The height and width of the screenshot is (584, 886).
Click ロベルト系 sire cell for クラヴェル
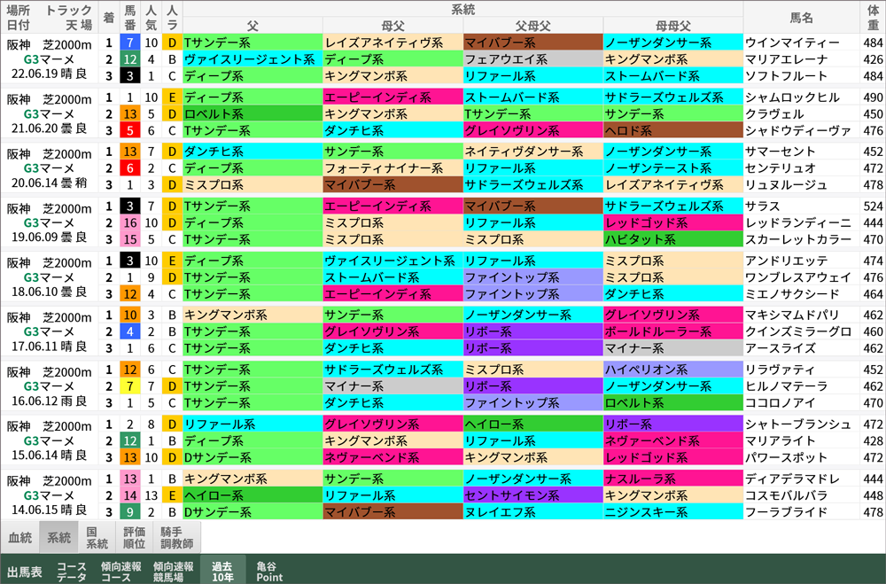pos(253,113)
